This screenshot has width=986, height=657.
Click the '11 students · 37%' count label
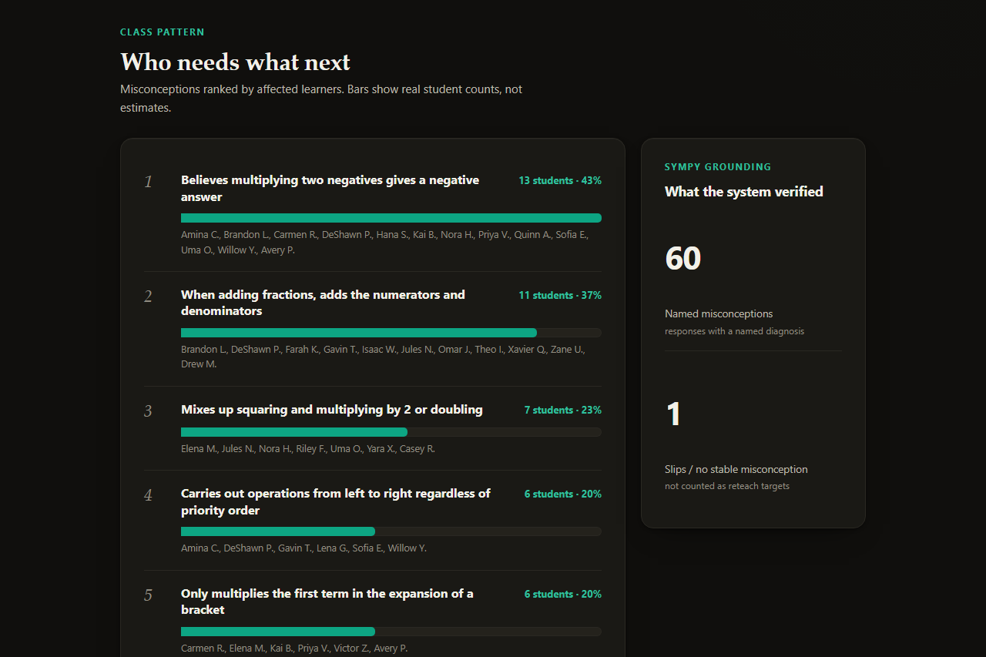click(x=560, y=296)
